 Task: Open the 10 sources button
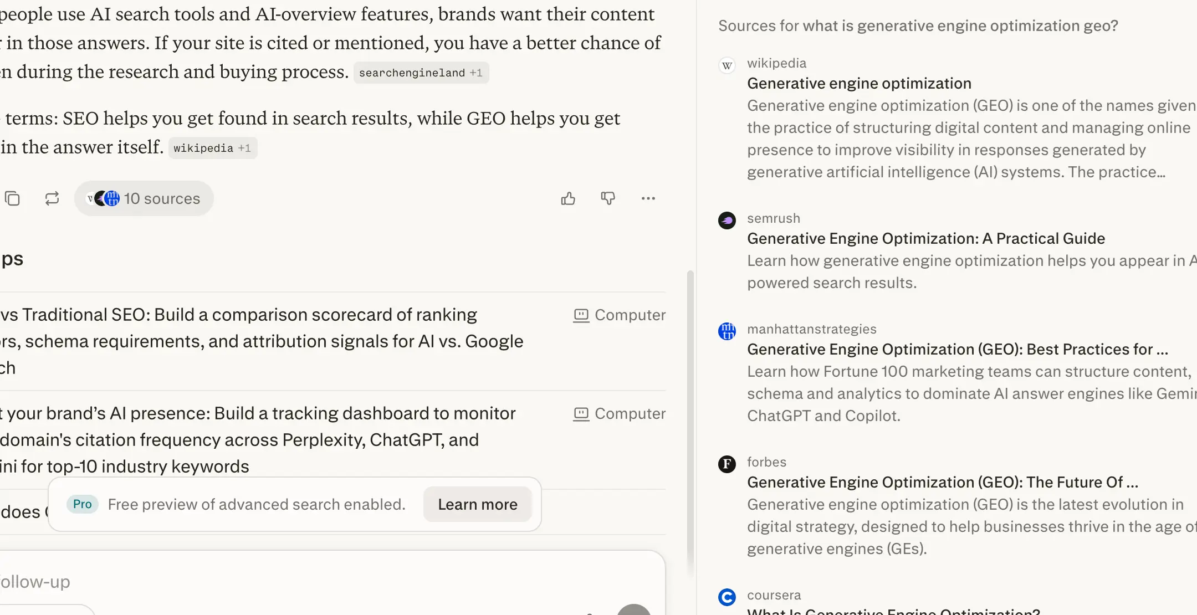pyautogui.click(x=144, y=198)
